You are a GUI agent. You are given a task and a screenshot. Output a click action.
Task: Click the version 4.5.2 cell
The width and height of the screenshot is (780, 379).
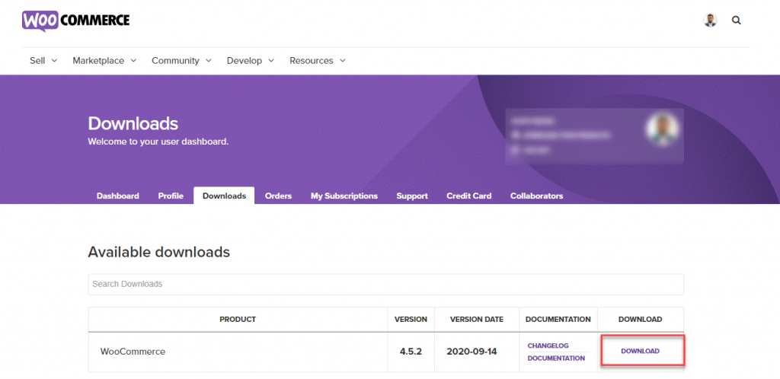pos(411,352)
